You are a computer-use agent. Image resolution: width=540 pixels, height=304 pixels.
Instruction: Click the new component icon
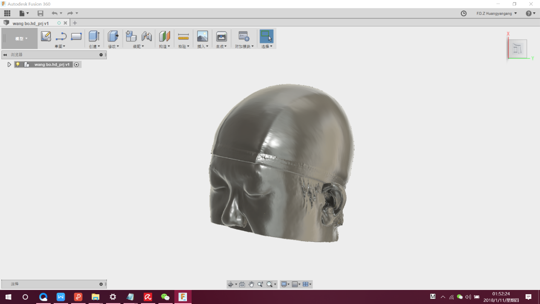click(131, 36)
